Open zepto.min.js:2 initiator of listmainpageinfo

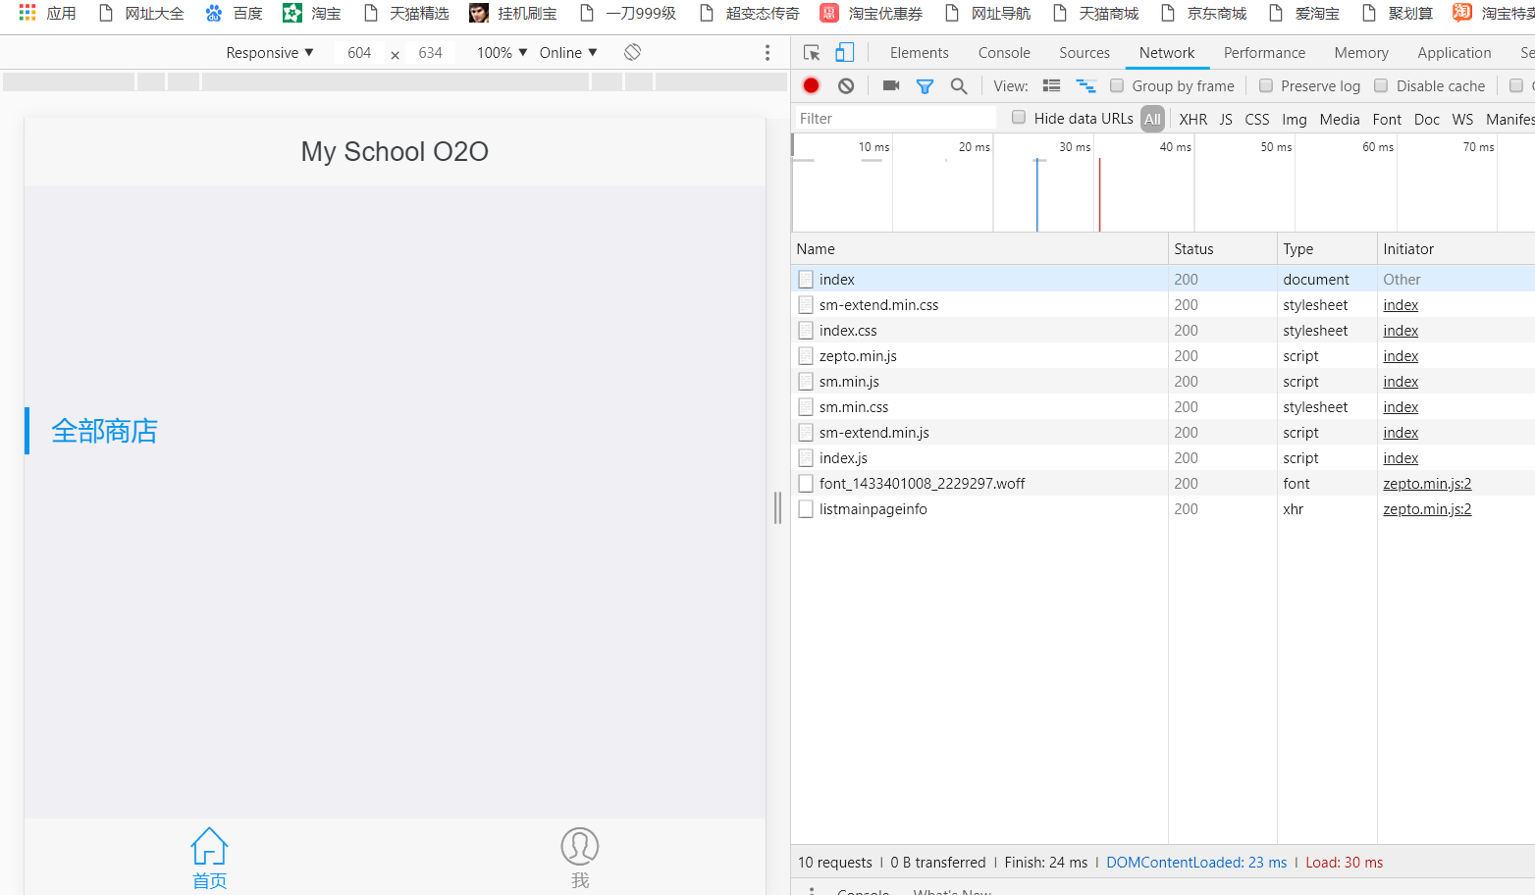pos(1427,509)
